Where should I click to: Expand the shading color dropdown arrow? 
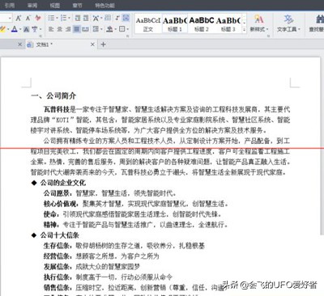click(115, 29)
